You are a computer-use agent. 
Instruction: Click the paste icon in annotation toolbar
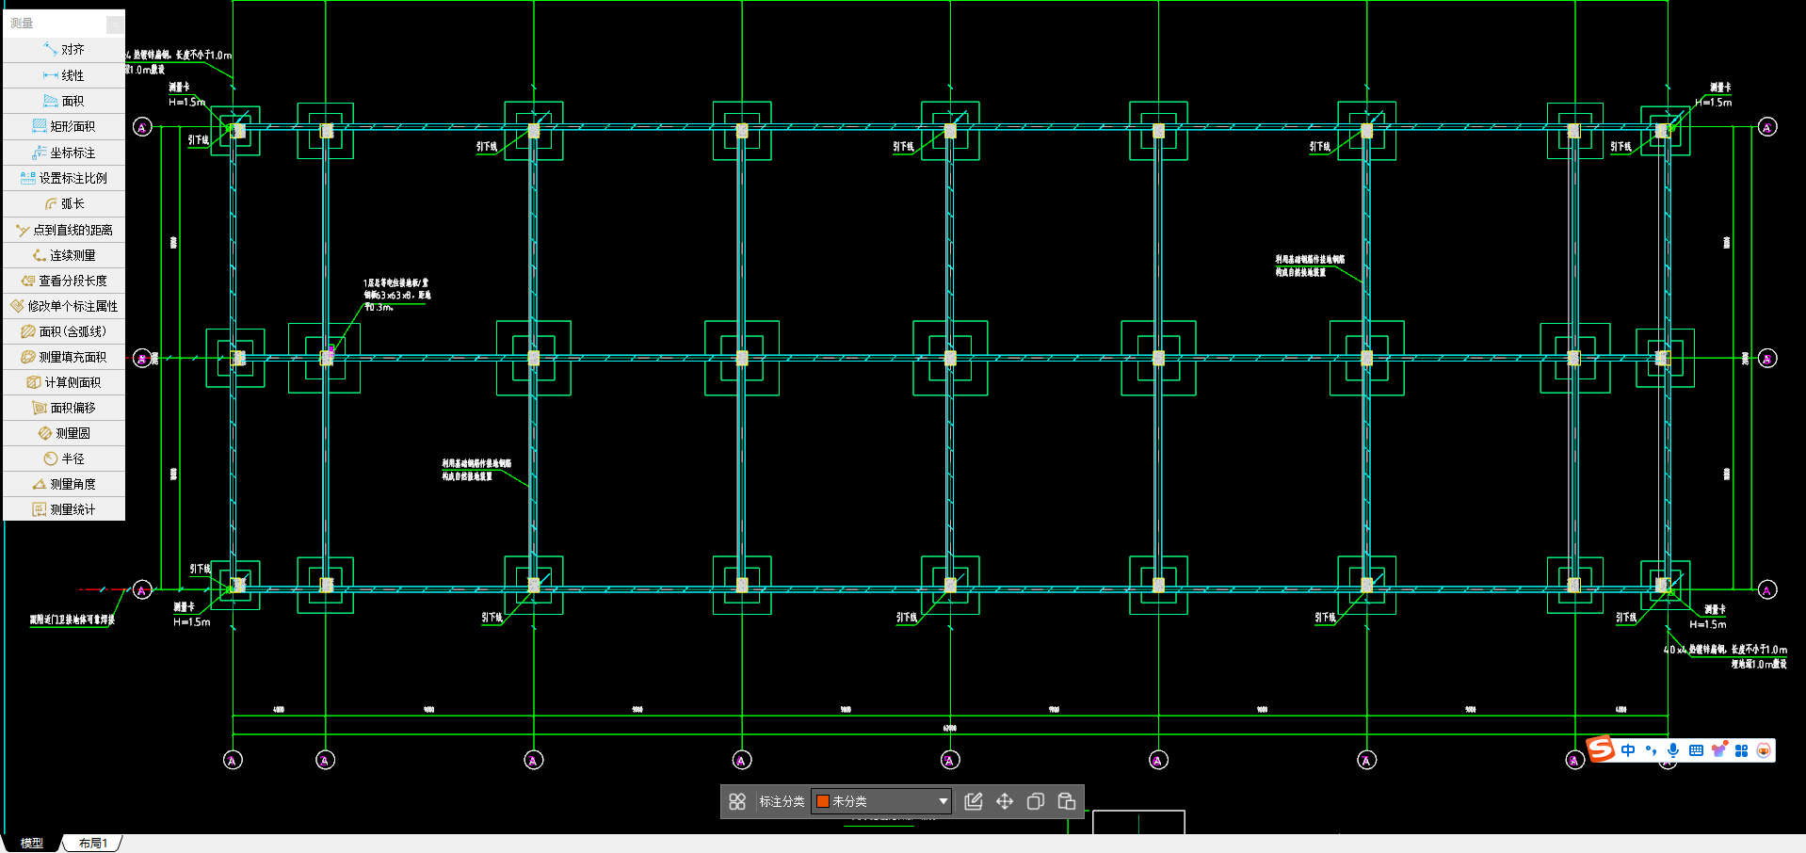(x=1067, y=801)
